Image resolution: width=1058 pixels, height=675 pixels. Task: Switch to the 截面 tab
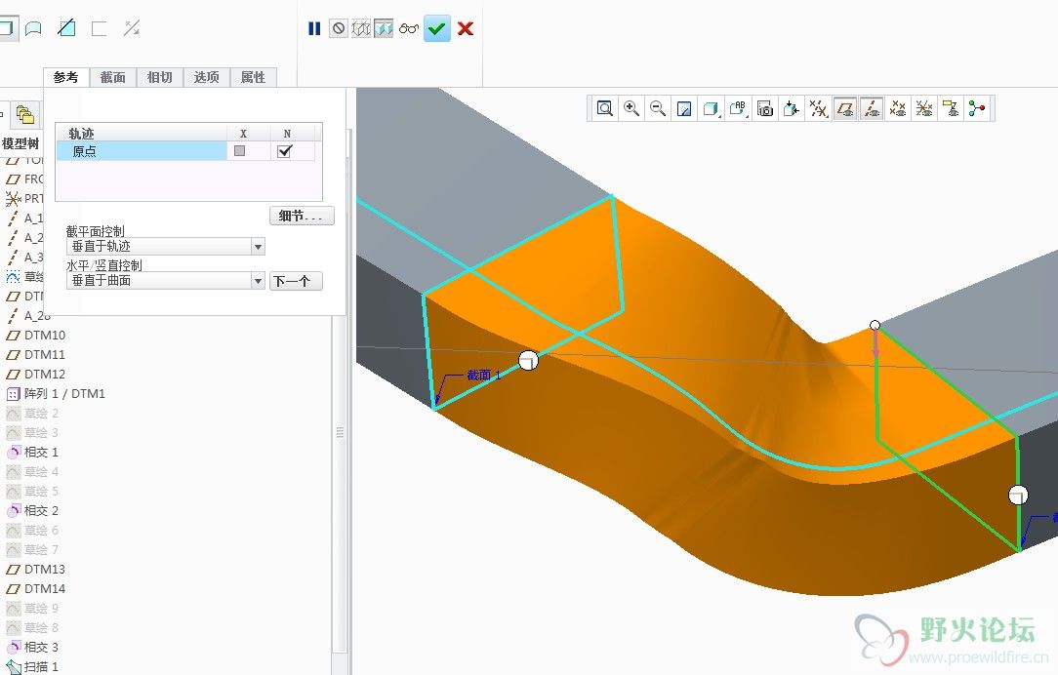112,77
